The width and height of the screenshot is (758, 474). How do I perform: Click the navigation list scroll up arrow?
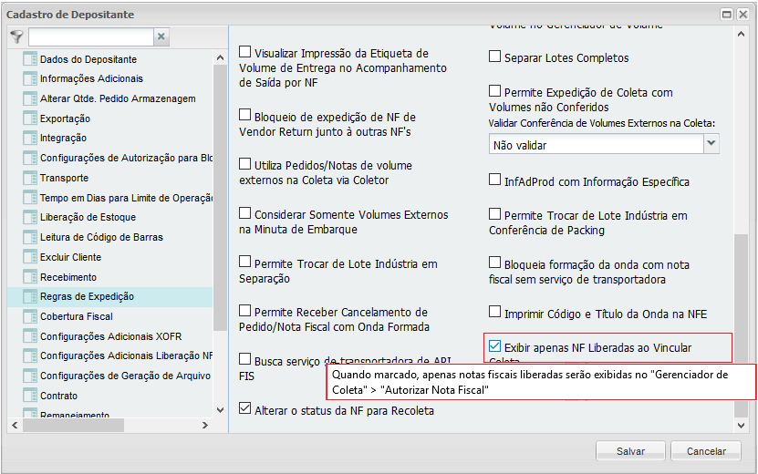pyautogui.click(x=221, y=57)
